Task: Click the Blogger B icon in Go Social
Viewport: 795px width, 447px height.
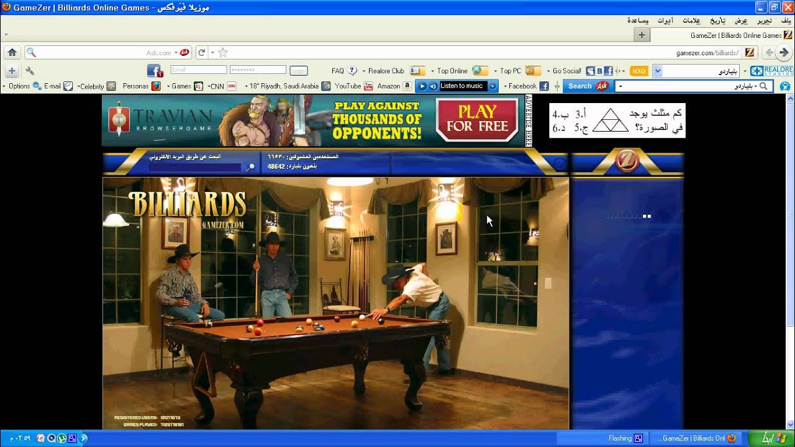Action: click(x=600, y=71)
